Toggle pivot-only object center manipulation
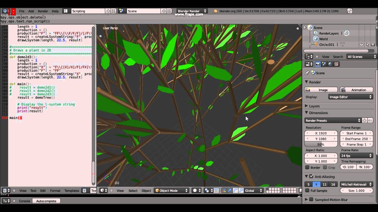The width and height of the screenshot is (378, 212). 216,191
